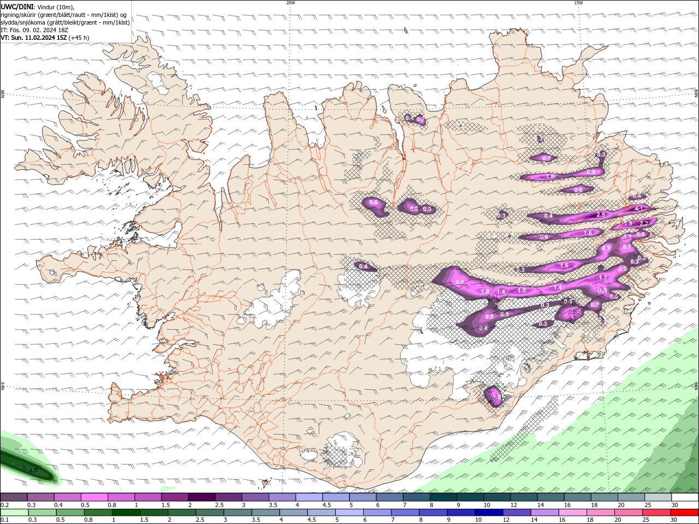Pick the light gray 25 snow legend swatch
This screenshot has height=524, width=699.
coord(657,497)
